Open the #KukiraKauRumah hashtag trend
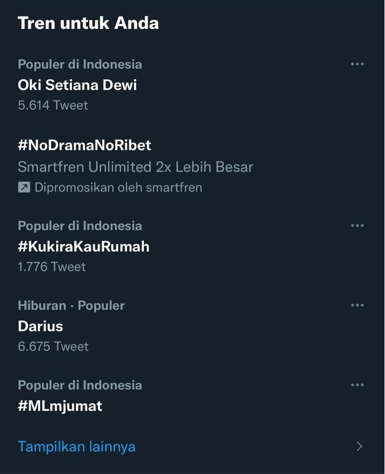This screenshot has height=474, width=385. pos(84,247)
